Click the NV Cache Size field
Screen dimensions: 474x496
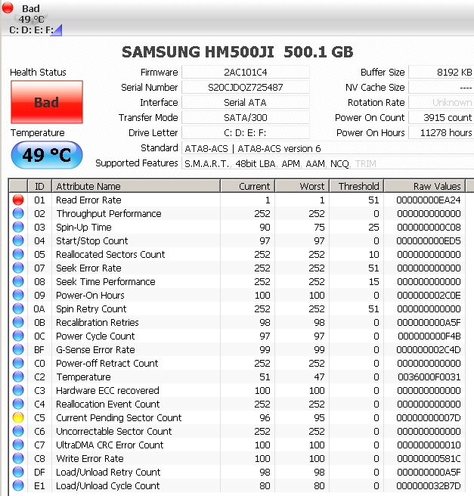click(441, 87)
